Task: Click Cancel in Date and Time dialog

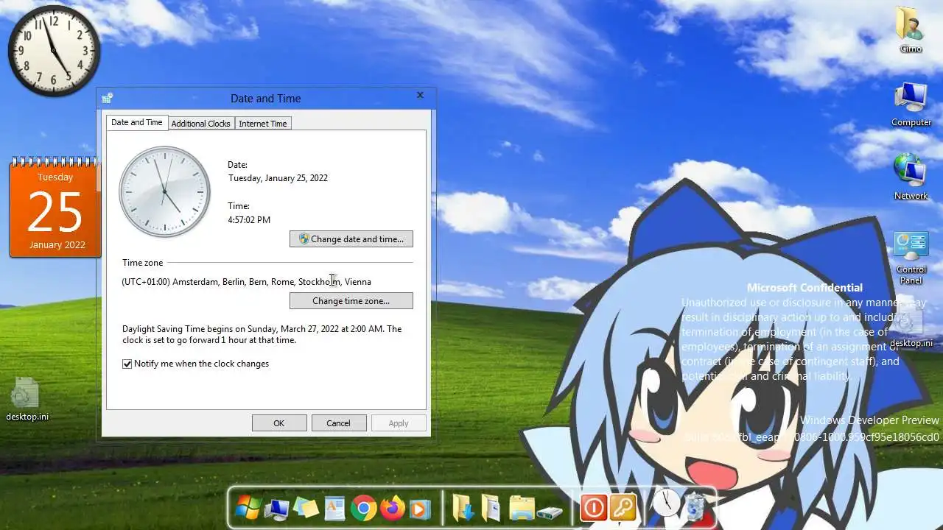Action: tap(339, 423)
